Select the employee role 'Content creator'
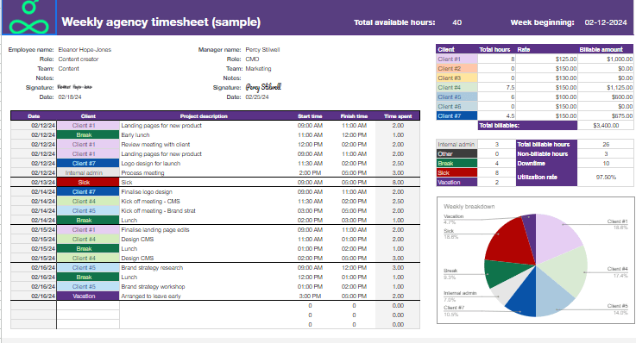This screenshot has height=343, width=636. pyautogui.click(x=79, y=59)
